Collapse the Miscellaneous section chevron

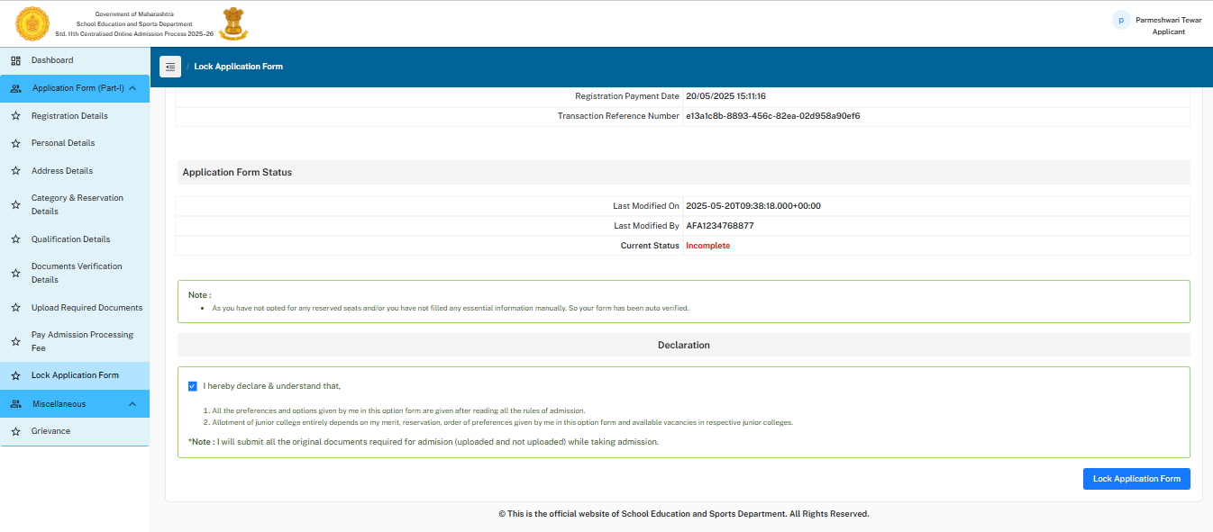[132, 404]
